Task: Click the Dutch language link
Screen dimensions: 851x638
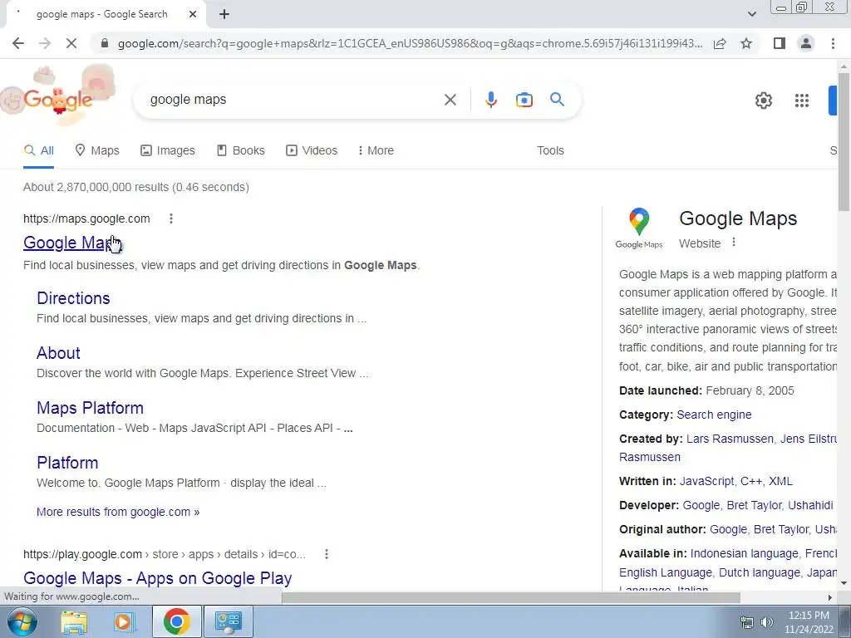Action: [760, 573]
